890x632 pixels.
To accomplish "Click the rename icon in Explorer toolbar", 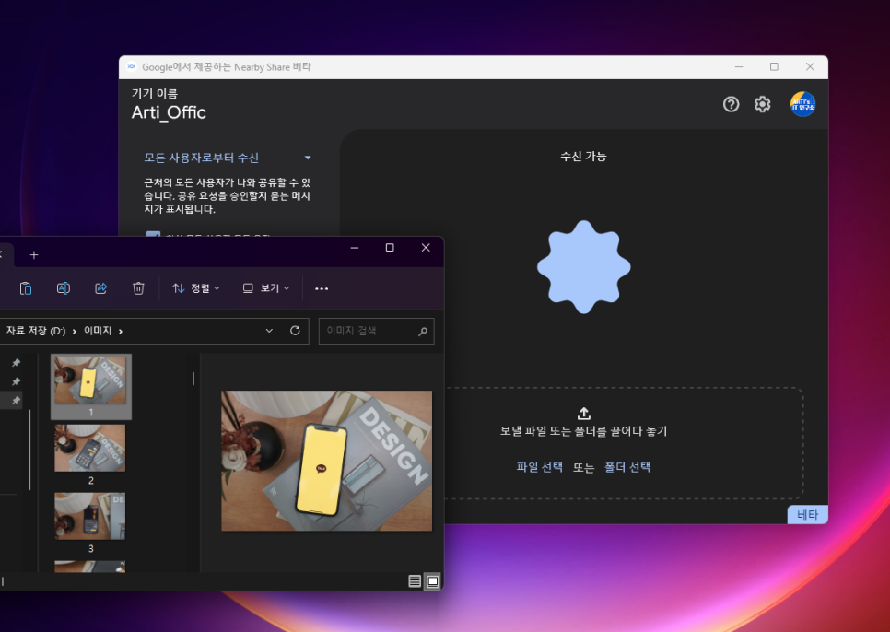I will point(63,288).
